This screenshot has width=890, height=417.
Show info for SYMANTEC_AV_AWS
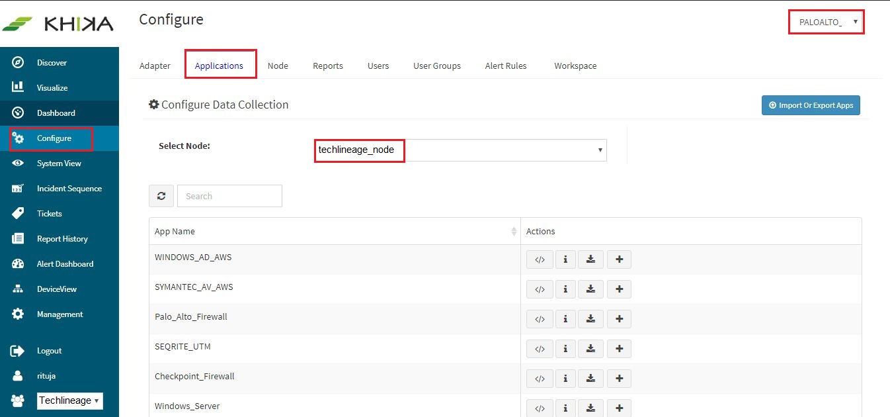[x=565, y=289]
